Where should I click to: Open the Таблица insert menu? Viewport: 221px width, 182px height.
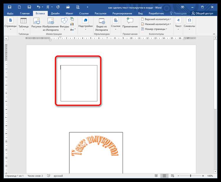[24, 24]
